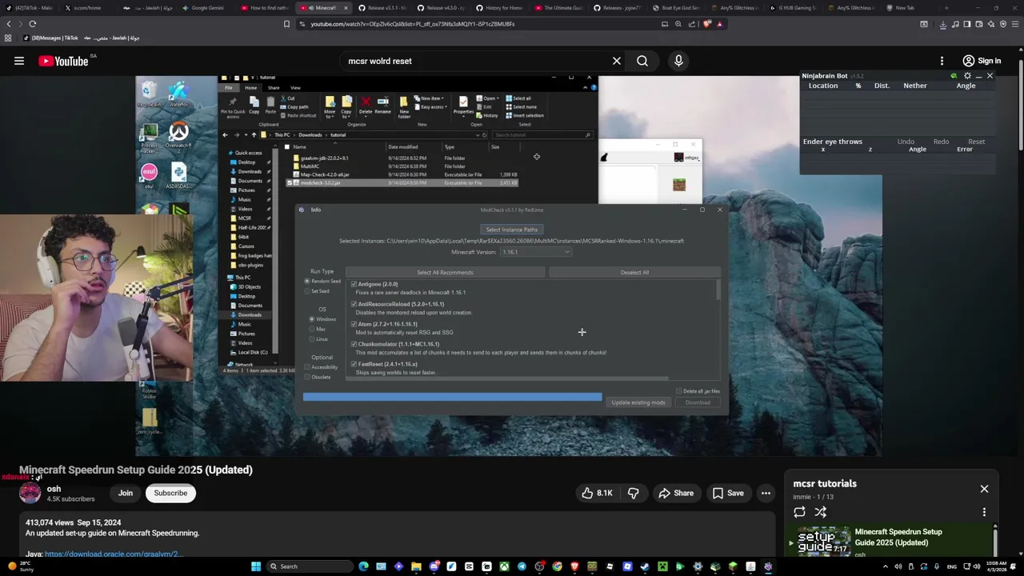Viewport: 1024px width, 576px height.
Task: Select Linux OS radio in ModCheck
Action: coord(312,339)
